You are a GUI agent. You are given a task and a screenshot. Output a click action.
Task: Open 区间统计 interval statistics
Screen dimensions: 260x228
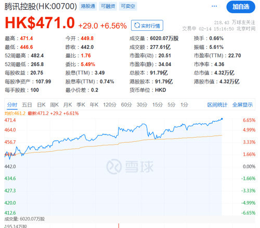tap(217, 105)
